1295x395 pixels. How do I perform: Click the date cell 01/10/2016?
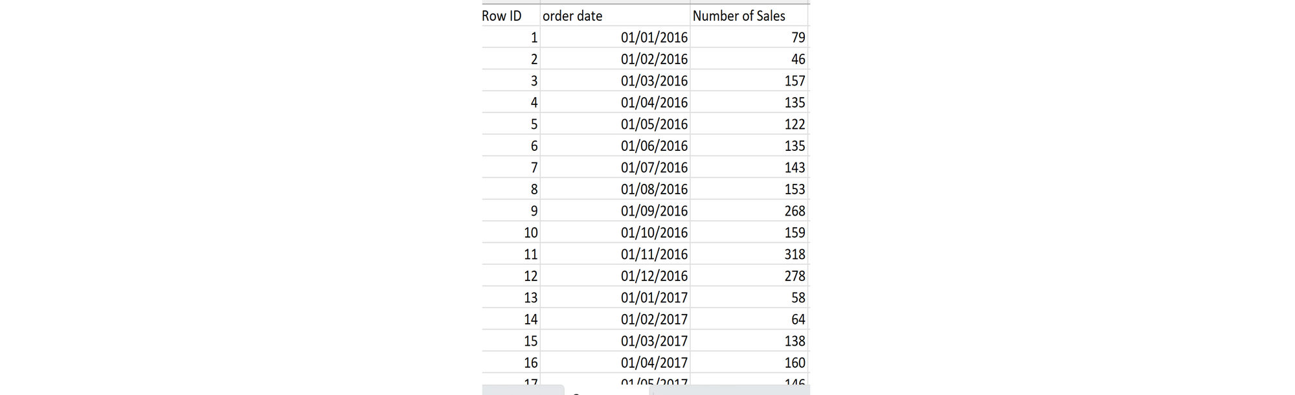(x=654, y=232)
